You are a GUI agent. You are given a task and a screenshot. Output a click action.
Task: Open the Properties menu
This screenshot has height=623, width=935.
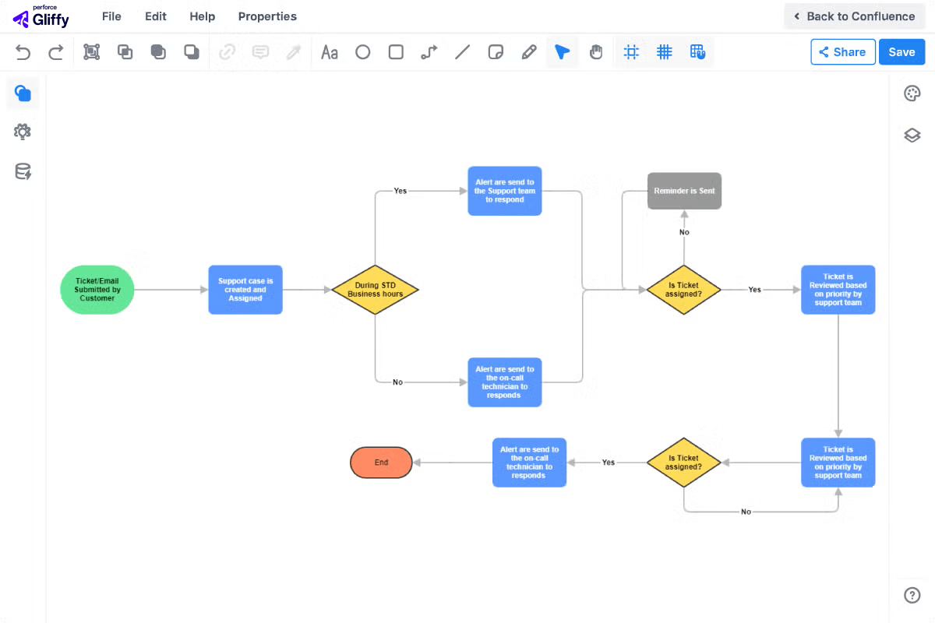[267, 16]
